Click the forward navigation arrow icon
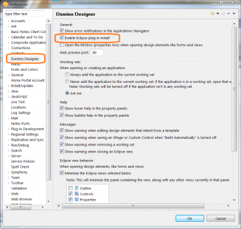This screenshot has height=229, width=241. click(x=223, y=14)
